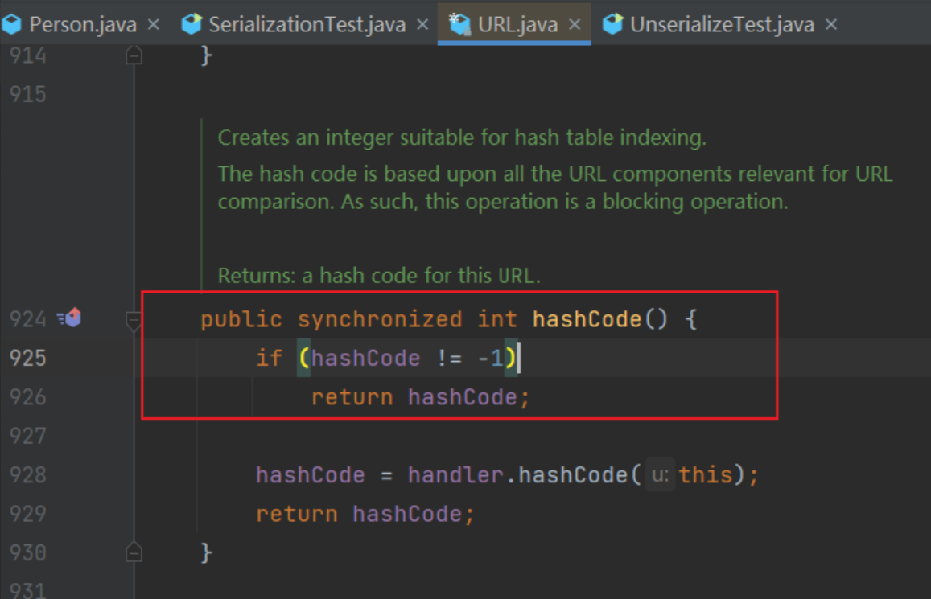Click the 'if' keyword on line 925

pos(270,359)
